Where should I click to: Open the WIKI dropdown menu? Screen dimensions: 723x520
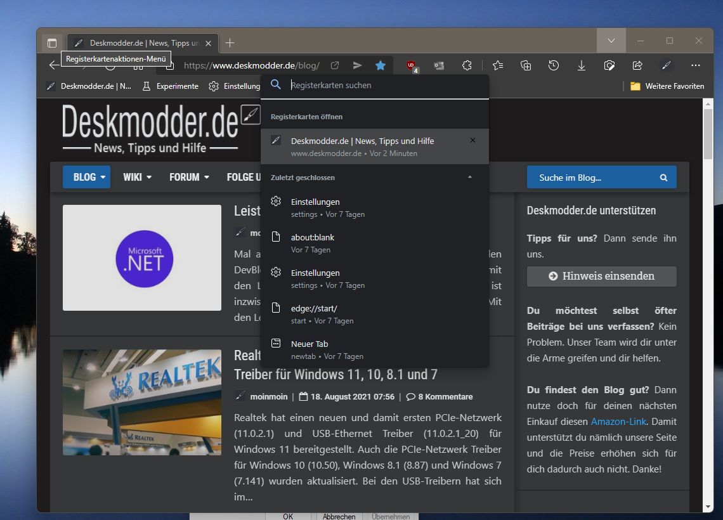point(138,177)
